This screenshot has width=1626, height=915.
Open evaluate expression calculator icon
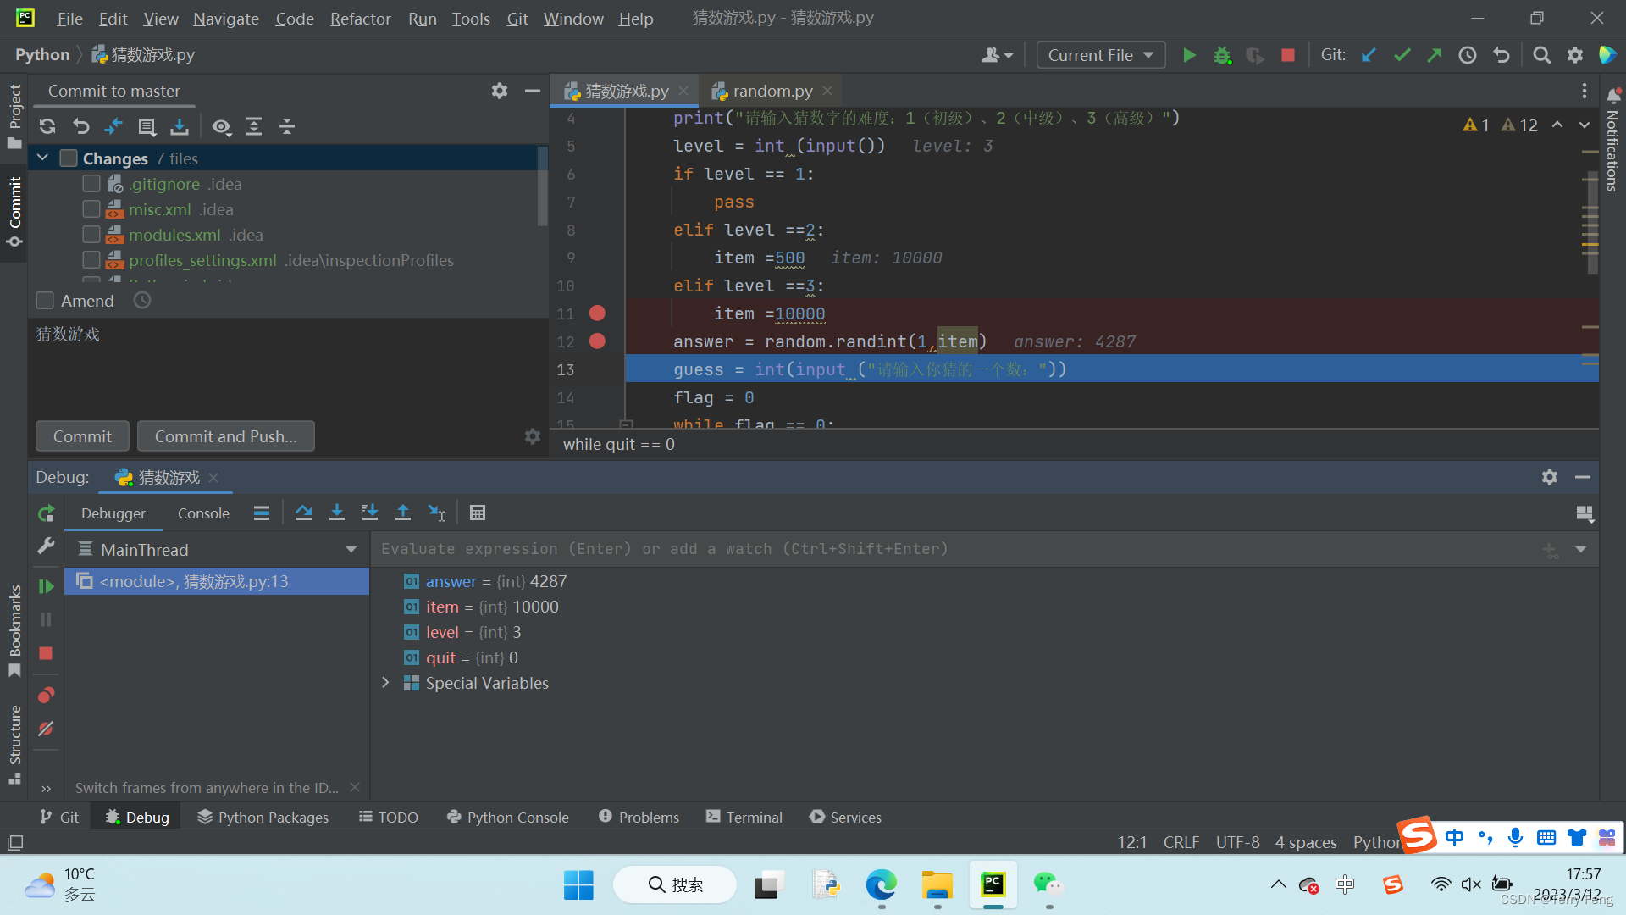478,513
